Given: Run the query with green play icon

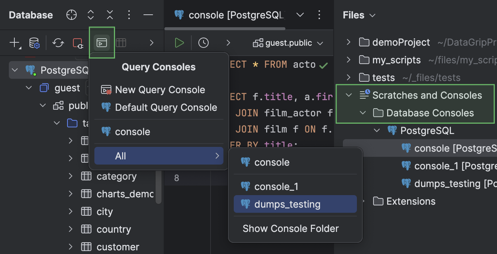Looking at the screenshot, I should (179, 42).
